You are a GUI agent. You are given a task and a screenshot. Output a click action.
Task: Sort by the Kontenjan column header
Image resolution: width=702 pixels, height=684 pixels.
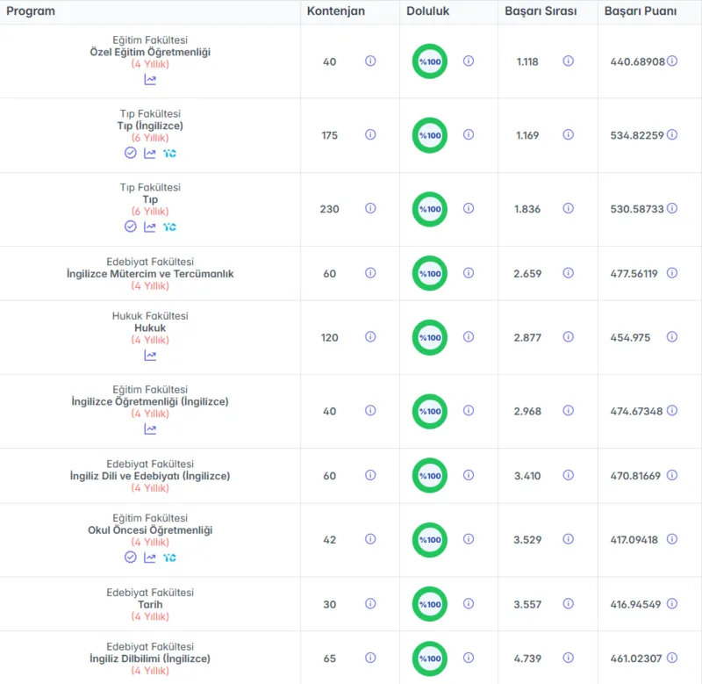[x=336, y=11]
